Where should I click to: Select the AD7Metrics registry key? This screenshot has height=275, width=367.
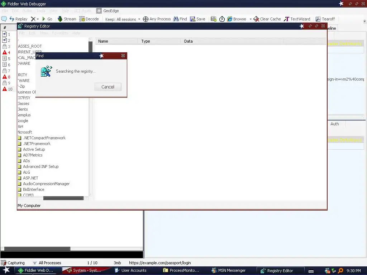pos(33,155)
